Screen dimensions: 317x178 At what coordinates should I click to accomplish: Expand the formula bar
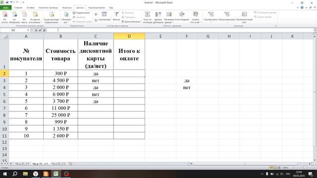[x=315, y=30]
